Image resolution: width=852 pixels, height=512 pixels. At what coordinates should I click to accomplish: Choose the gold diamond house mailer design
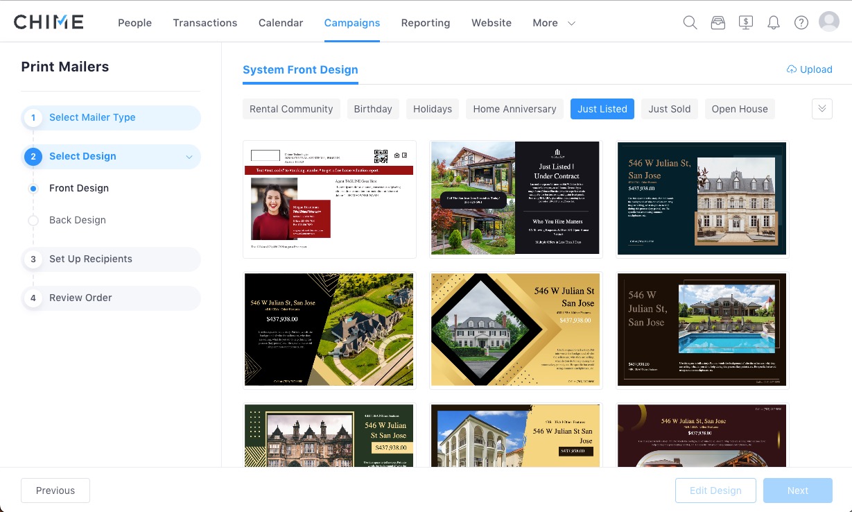coord(516,330)
